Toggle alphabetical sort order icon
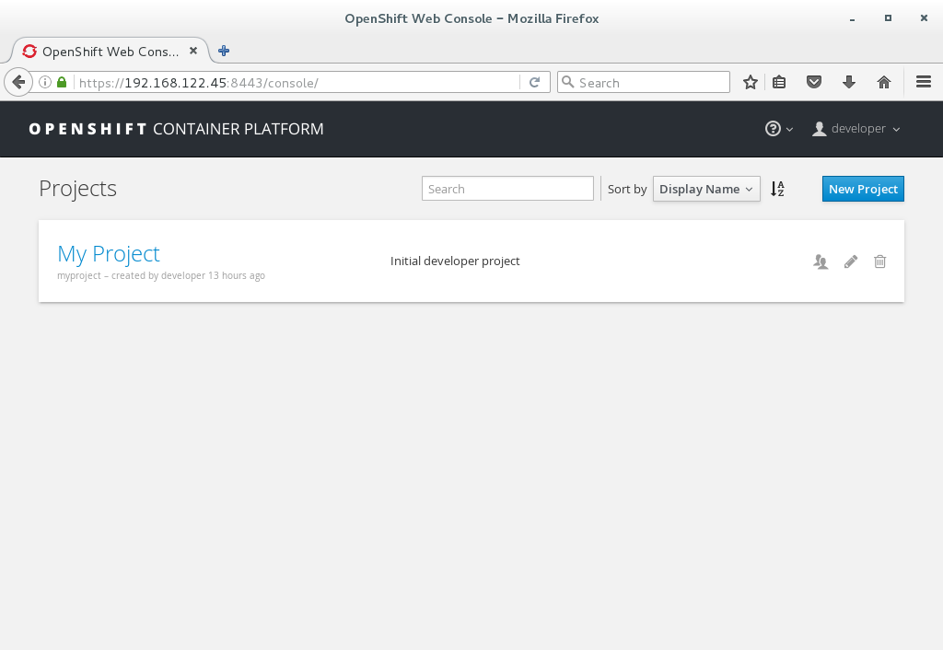Image resolution: width=943 pixels, height=650 pixels. coord(777,189)
